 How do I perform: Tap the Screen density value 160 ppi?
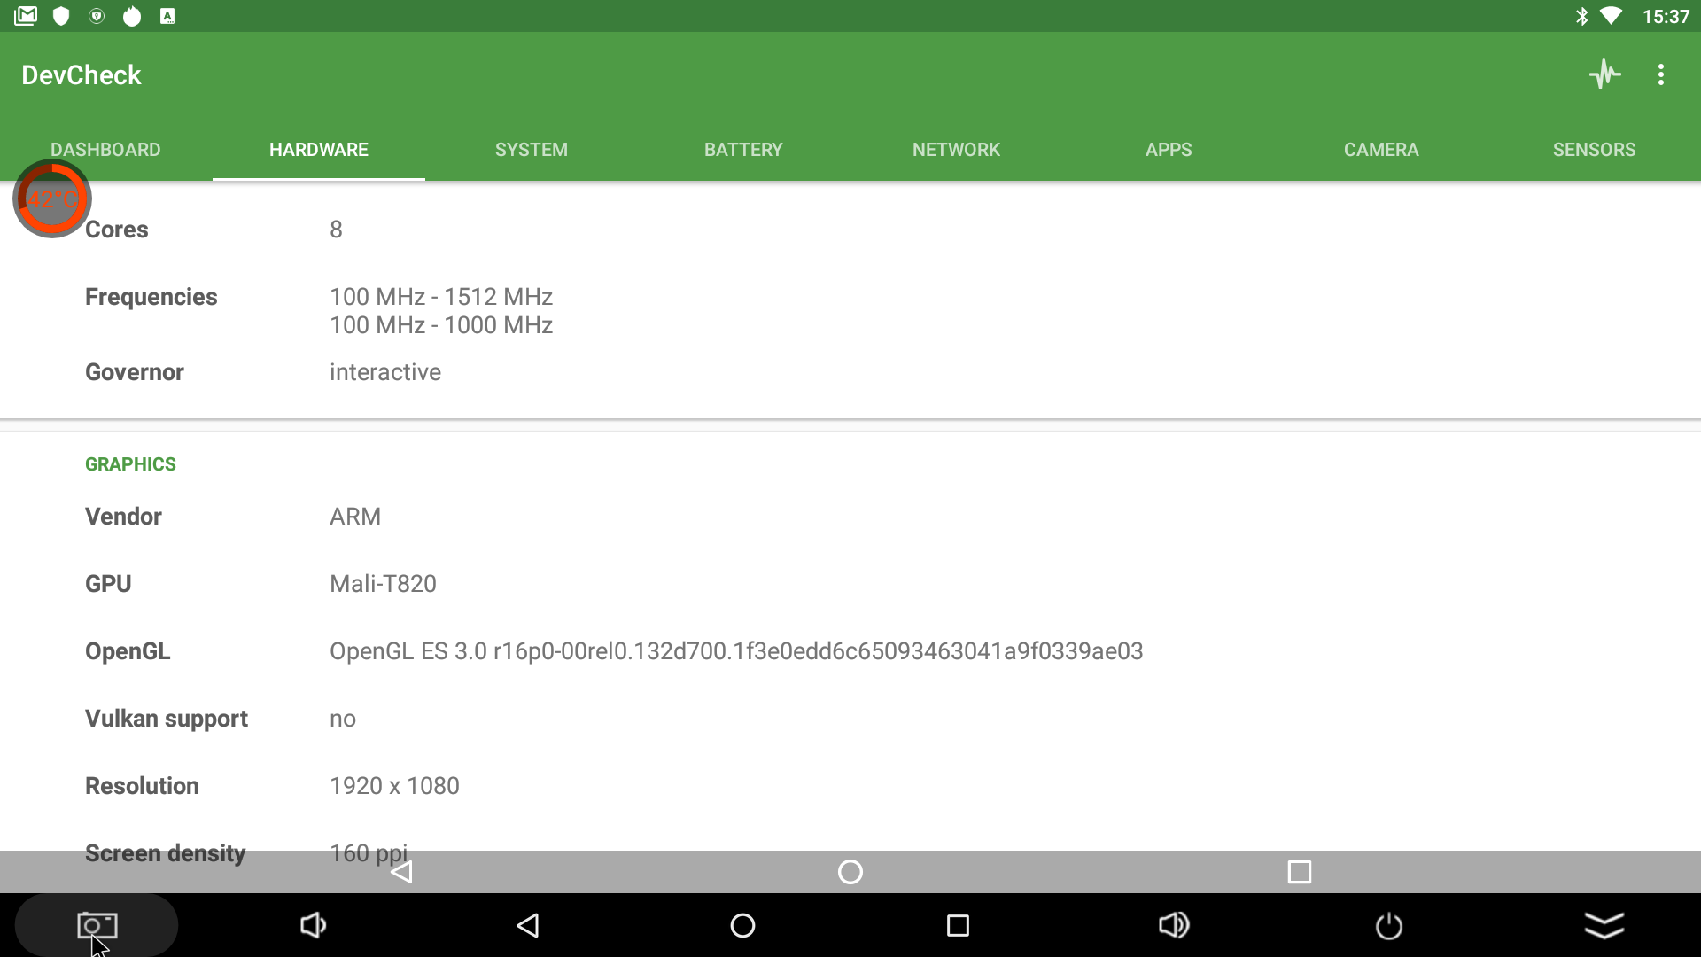[369, 853]
